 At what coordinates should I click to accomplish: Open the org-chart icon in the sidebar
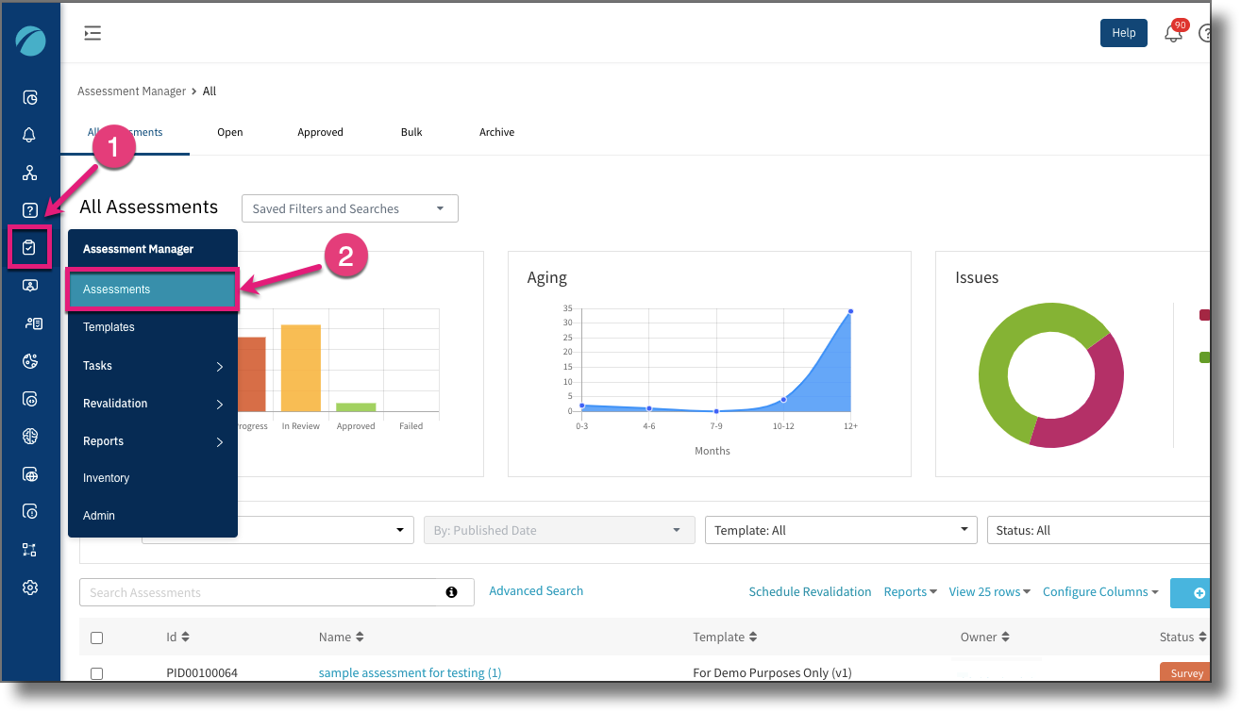(x=29, y=172)
